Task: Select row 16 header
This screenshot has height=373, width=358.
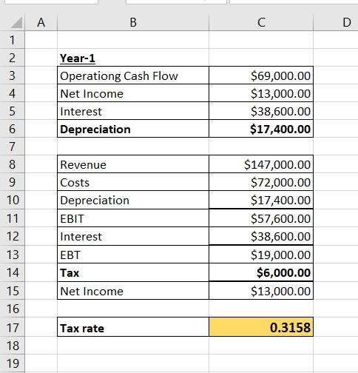Action: click(x=13, y=309)
